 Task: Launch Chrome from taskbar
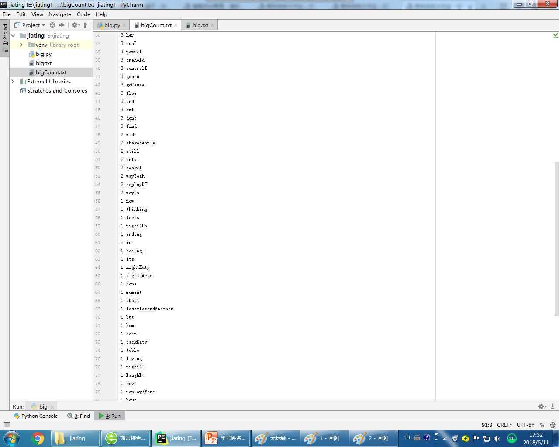pyautogui.click(x=38, y=438)
